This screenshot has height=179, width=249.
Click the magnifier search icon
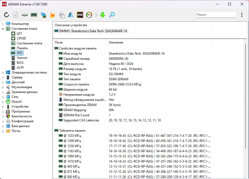coord(112,15)
